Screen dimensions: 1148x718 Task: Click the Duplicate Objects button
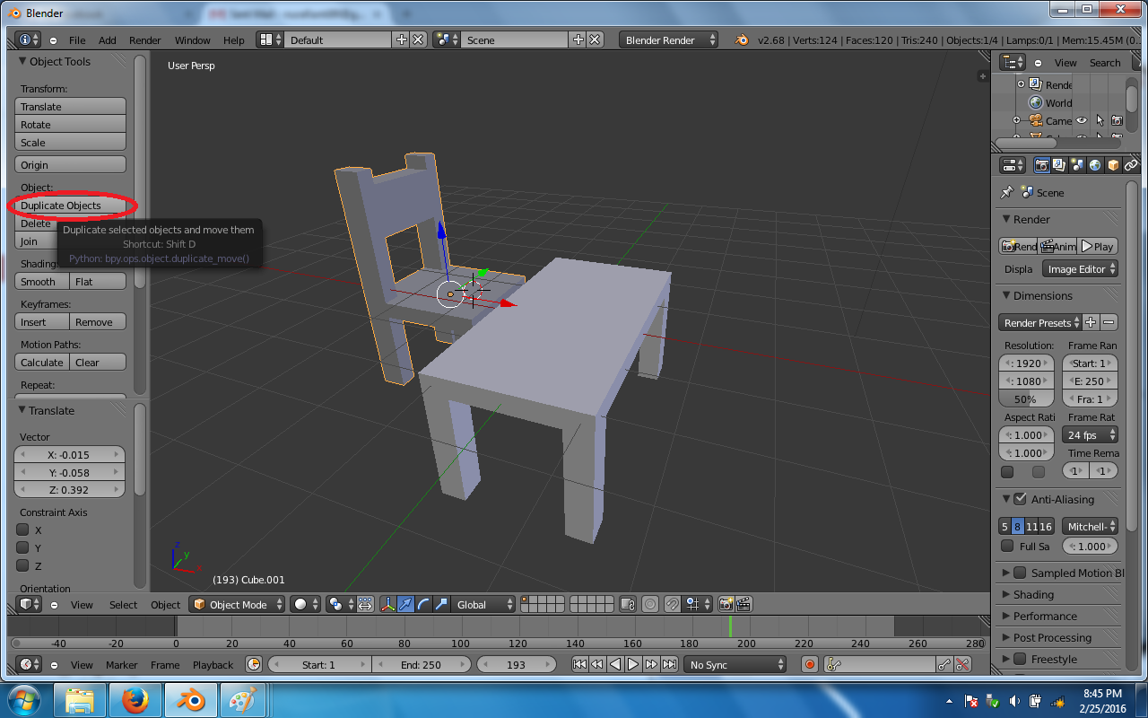pos(71,206)
